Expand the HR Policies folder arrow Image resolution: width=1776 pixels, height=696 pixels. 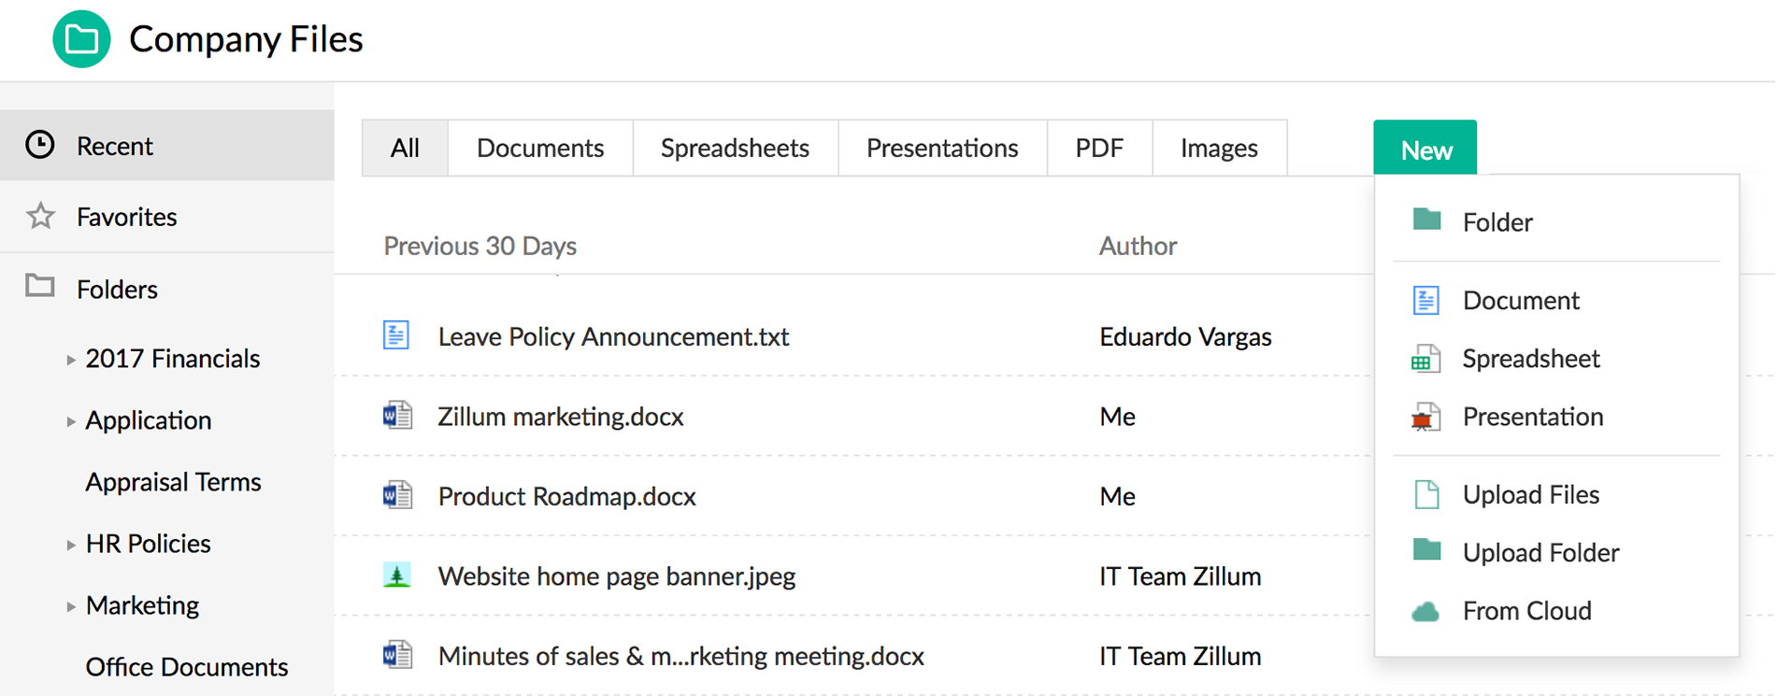71,545
